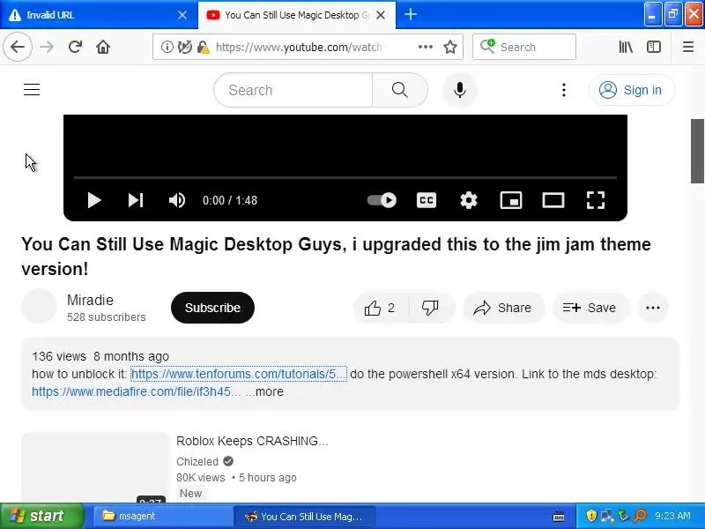Toggle closed captions CC
The width and height of the screenshot is (705, 529).
point(427,200)
